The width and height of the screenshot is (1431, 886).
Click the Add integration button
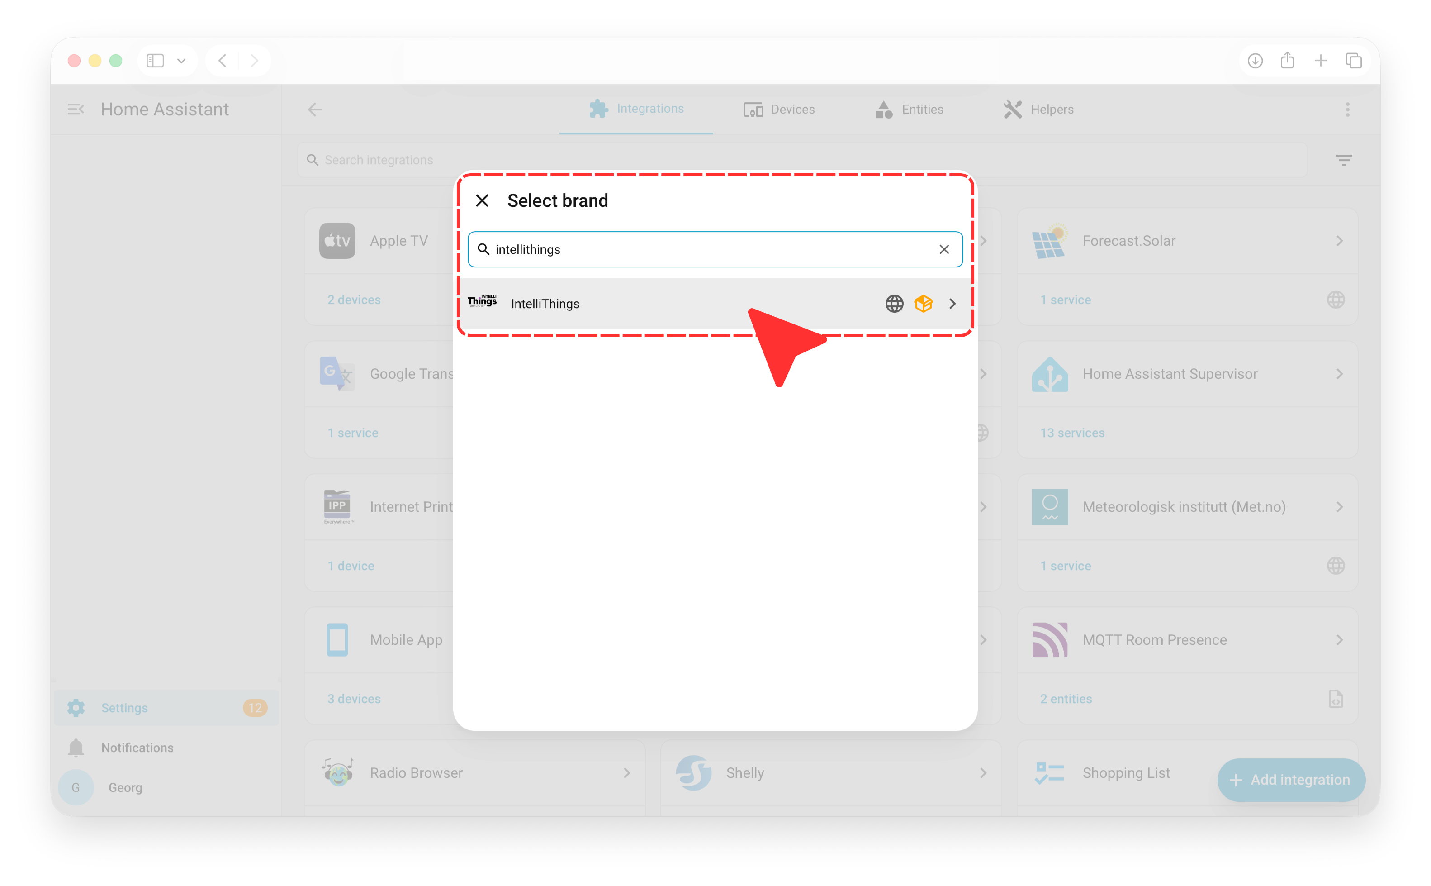click(1291, 779)
